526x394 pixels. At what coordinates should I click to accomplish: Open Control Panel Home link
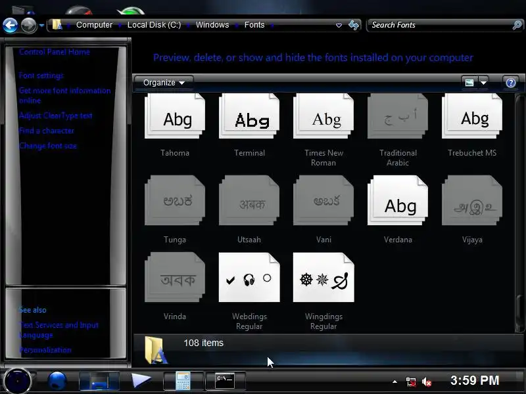click(x=55, y=52)
